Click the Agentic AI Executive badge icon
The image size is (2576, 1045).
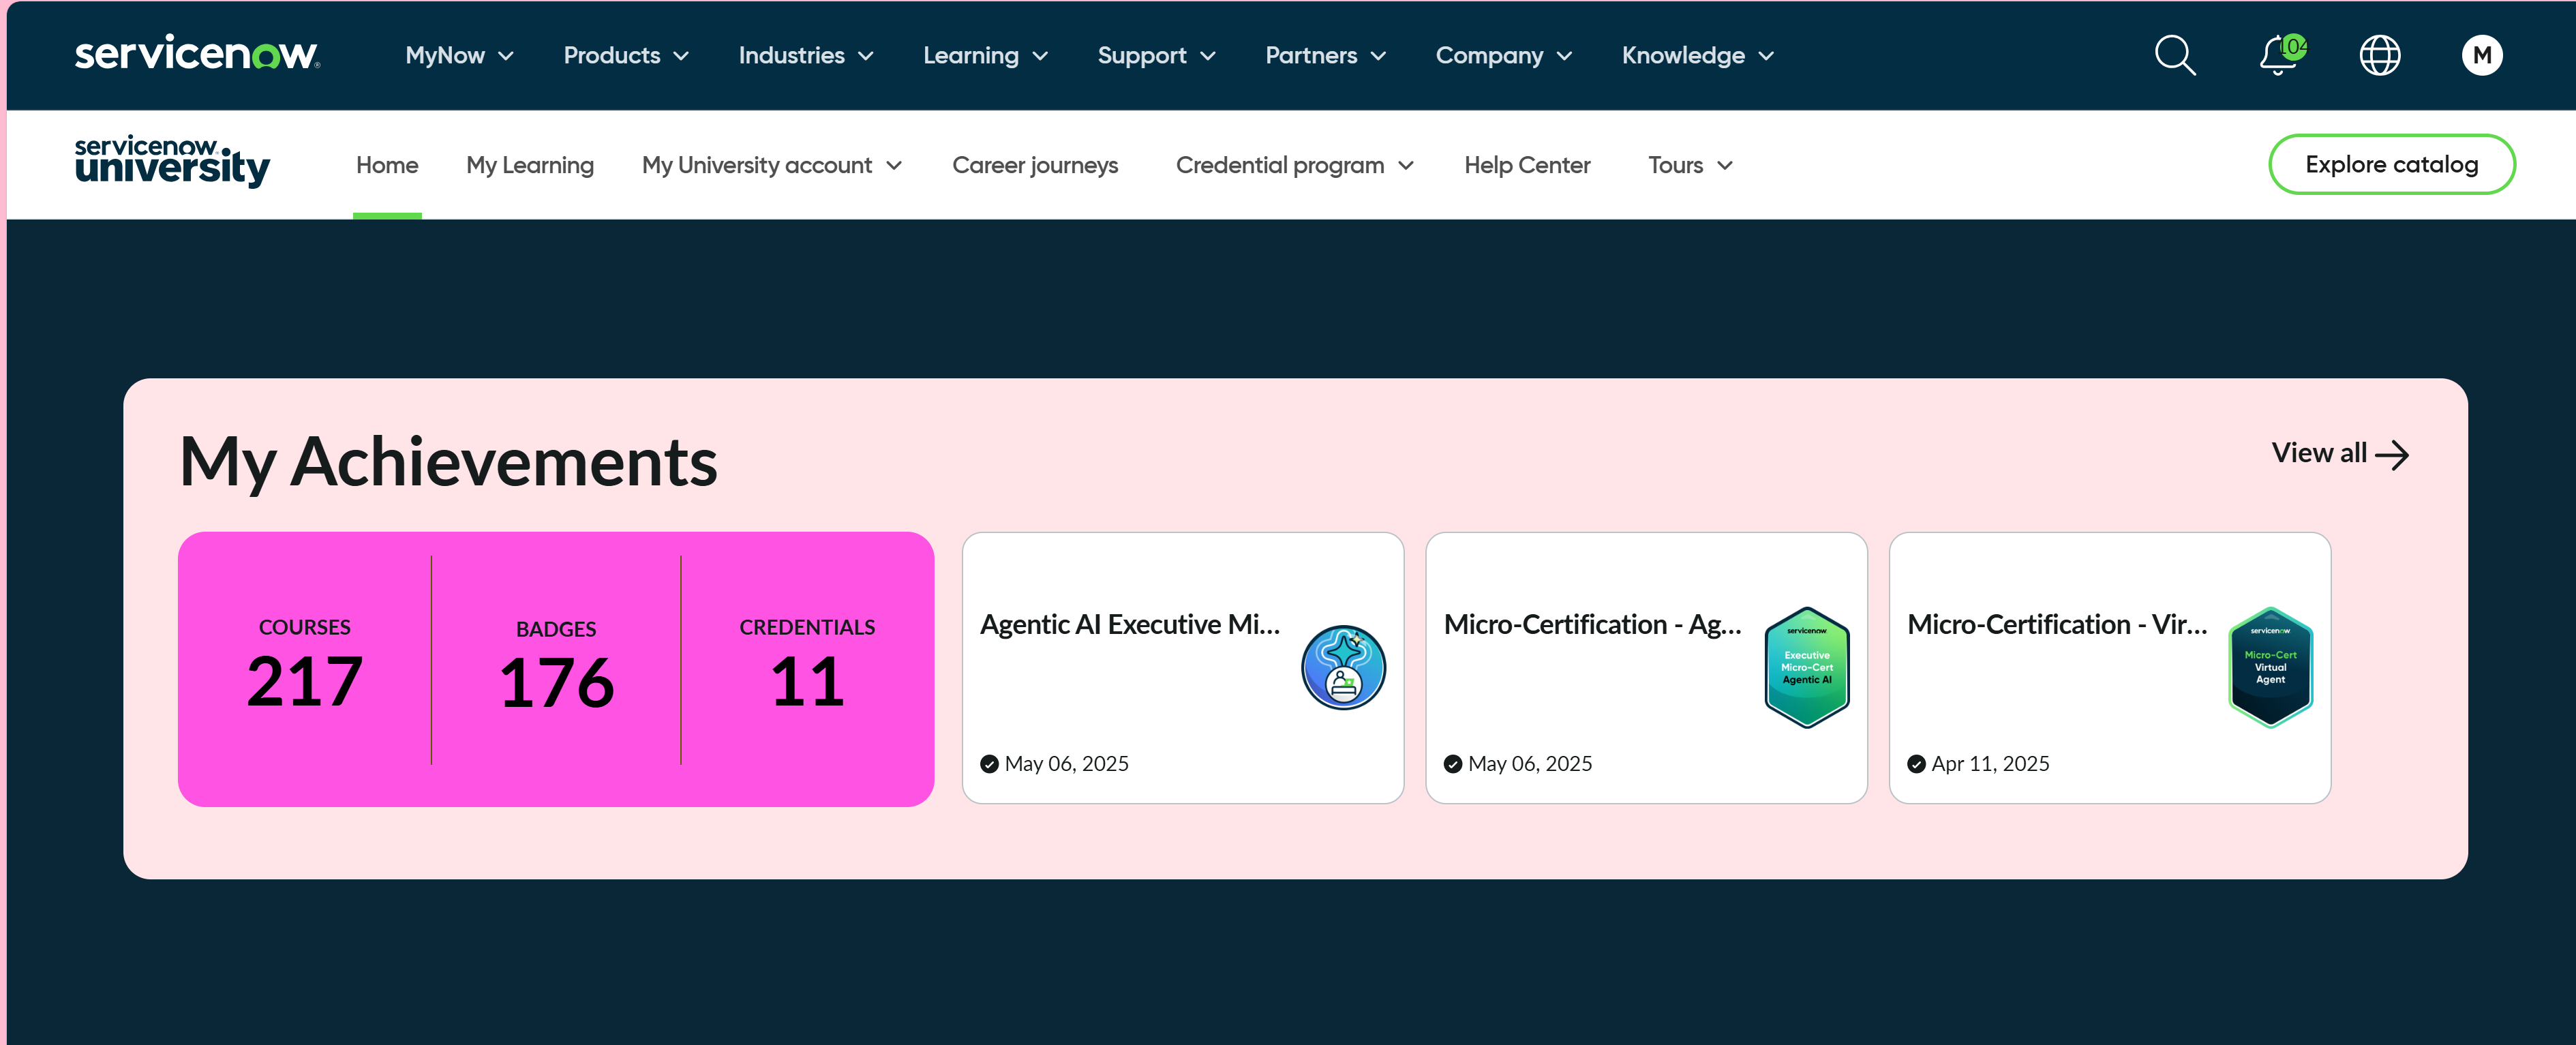1343,668
